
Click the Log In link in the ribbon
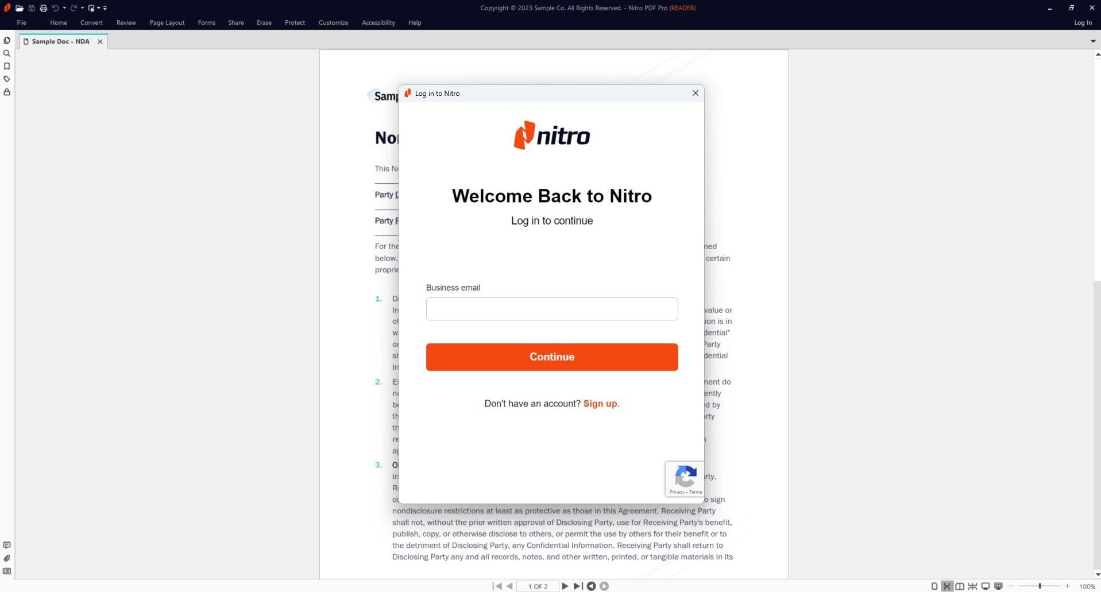[x=1083, y=22]
